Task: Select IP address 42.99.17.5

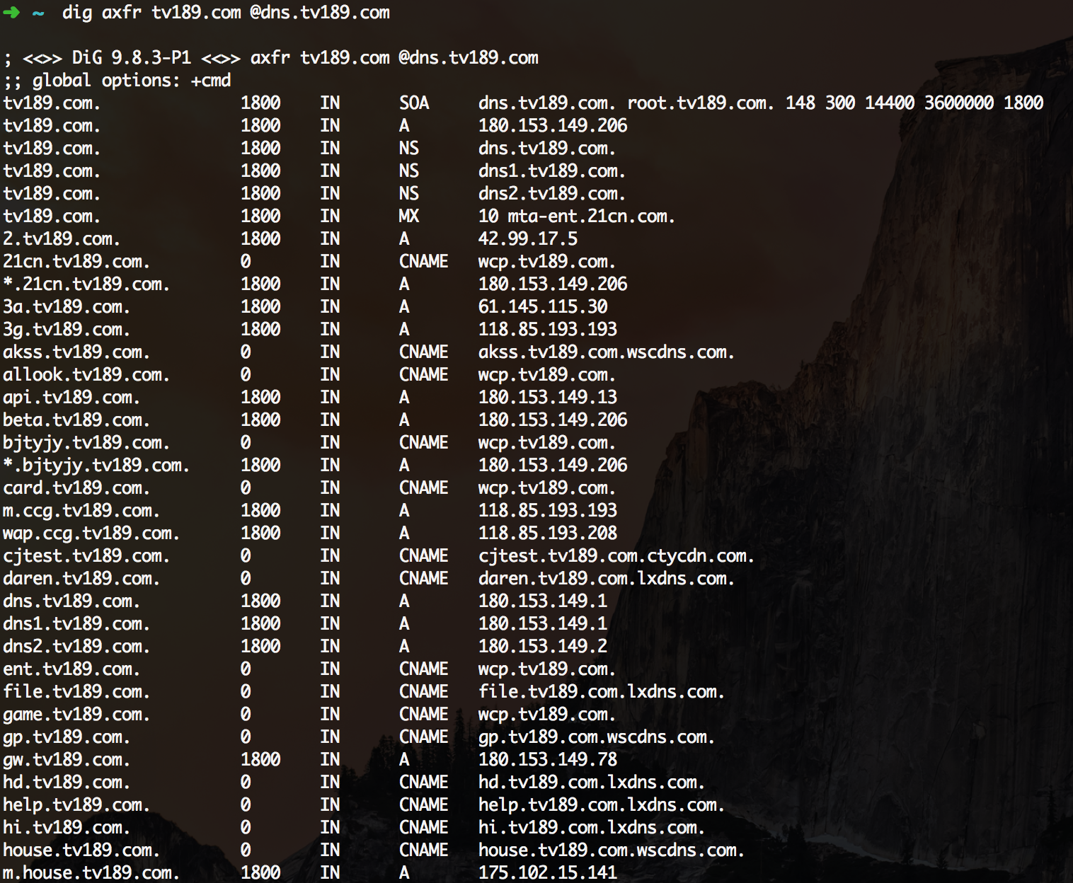Action: (x=528, y=239)
